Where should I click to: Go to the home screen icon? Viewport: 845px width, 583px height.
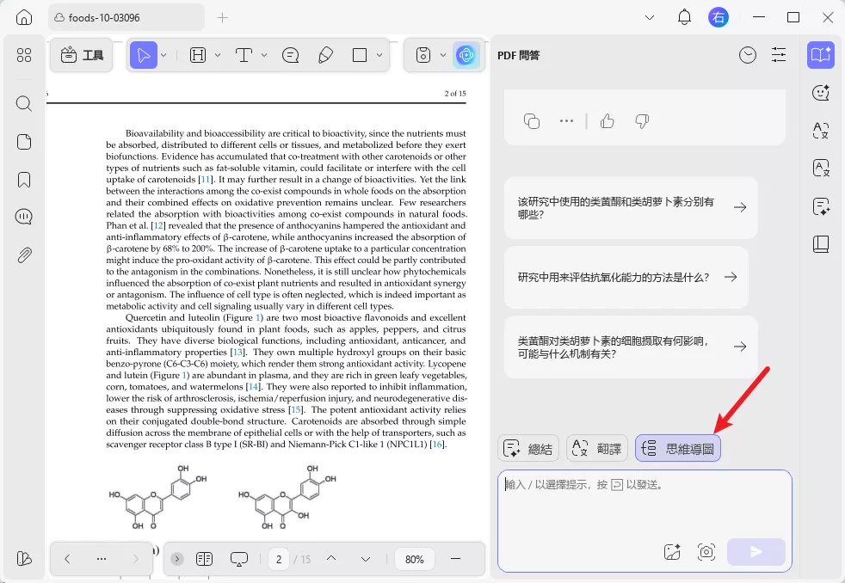(24, 17)
